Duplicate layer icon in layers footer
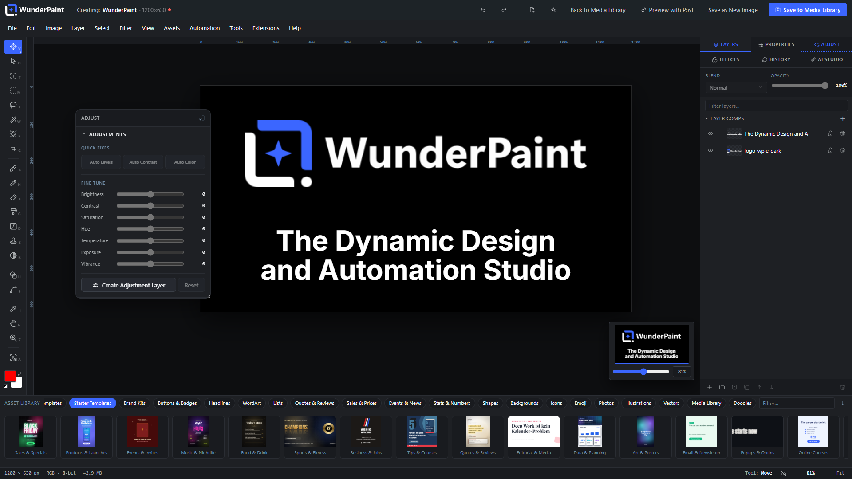 click(x=747, y=387)
